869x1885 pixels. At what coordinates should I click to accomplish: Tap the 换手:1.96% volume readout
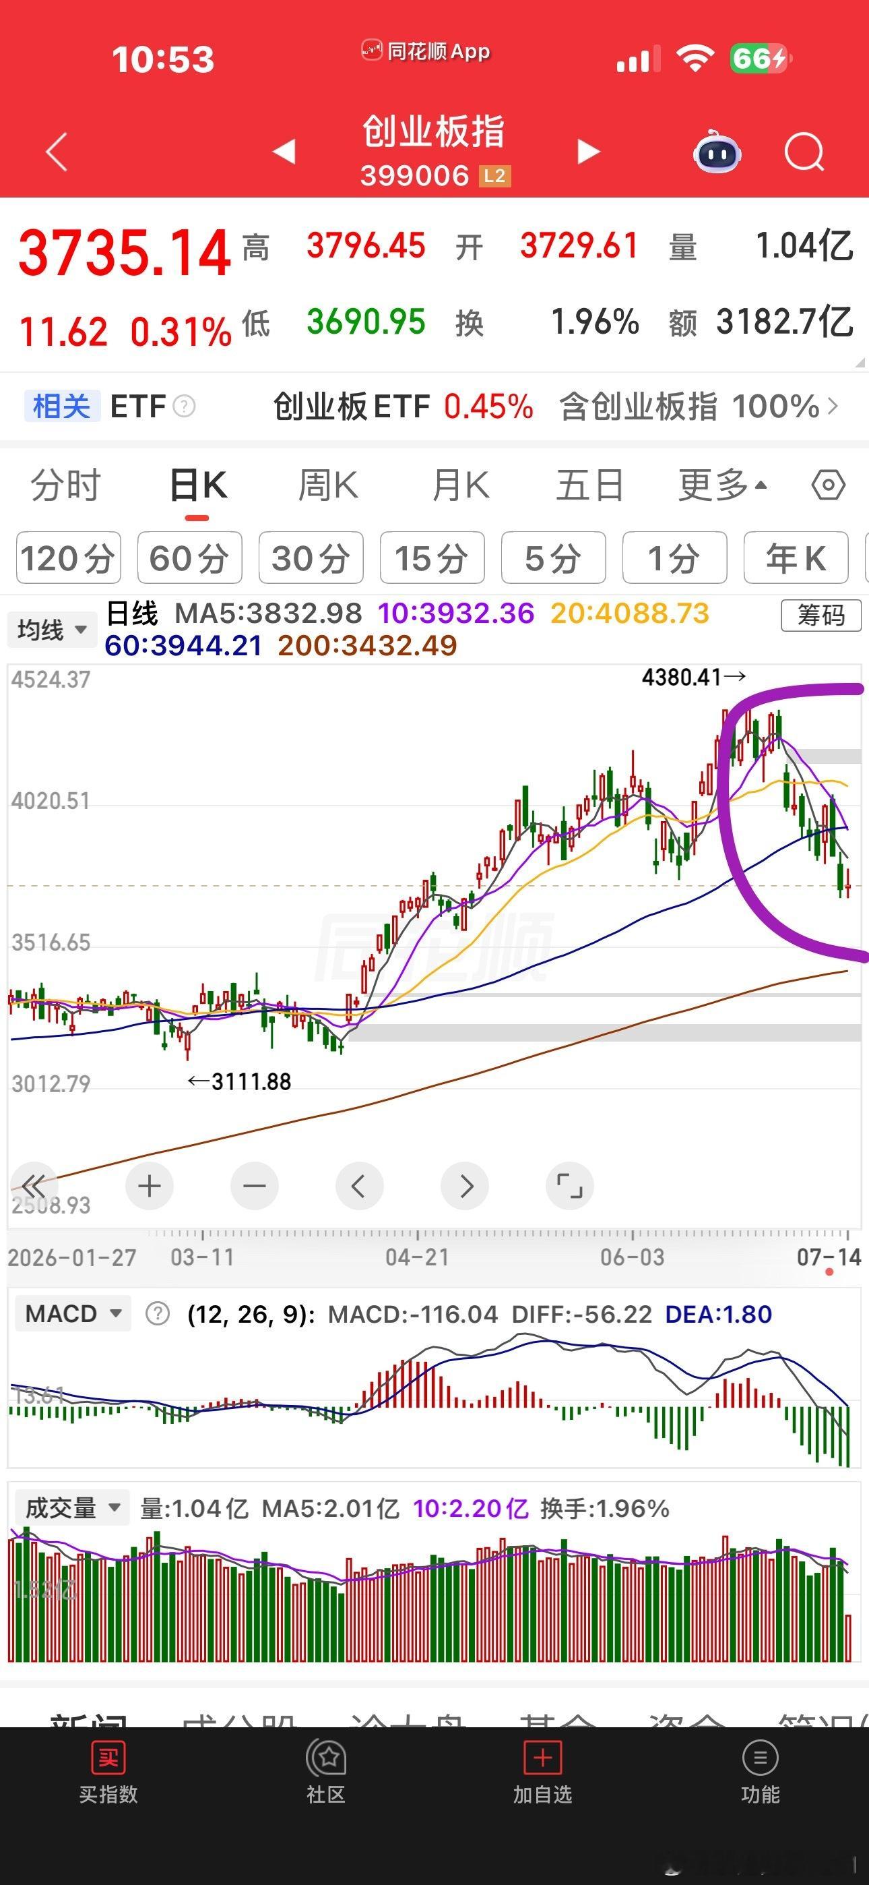[x=605, y=1508]
